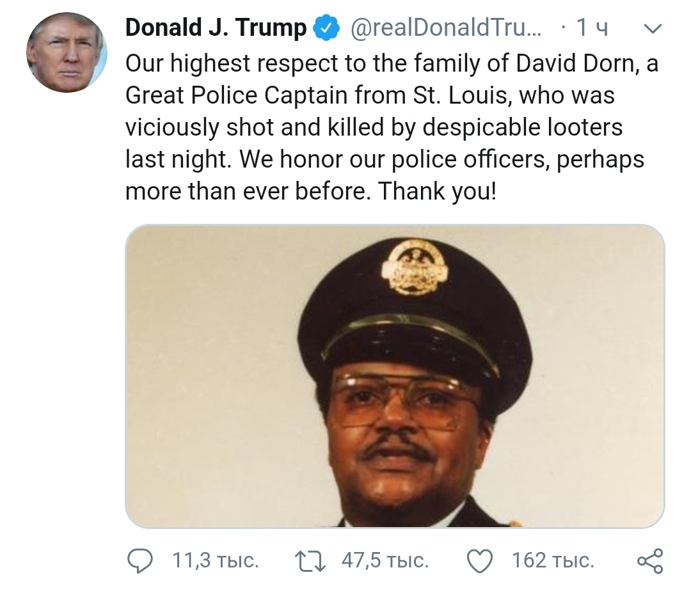Screen dimensions: 691x593
Task: Click the gold cap badge in the photo
Action: point(414,266)
